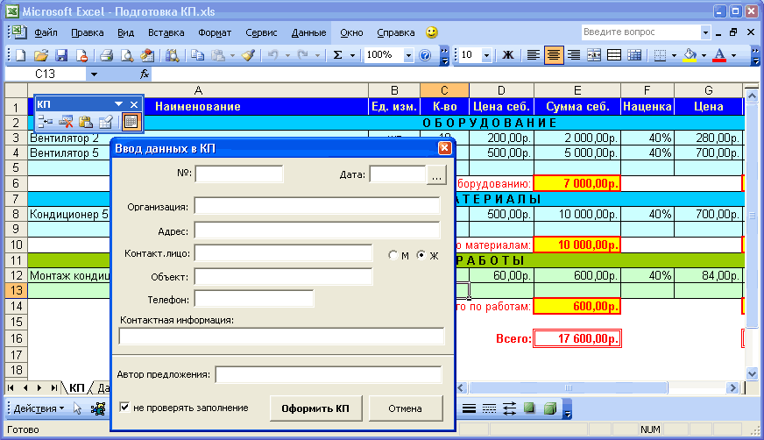Click the Save icon in the toolbar
Image resolution: width=764 pixels, height=440 pixels.
61,54
